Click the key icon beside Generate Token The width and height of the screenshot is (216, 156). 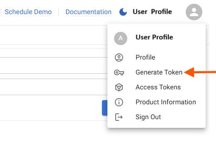pyautogui.click(x=119, y=72)
